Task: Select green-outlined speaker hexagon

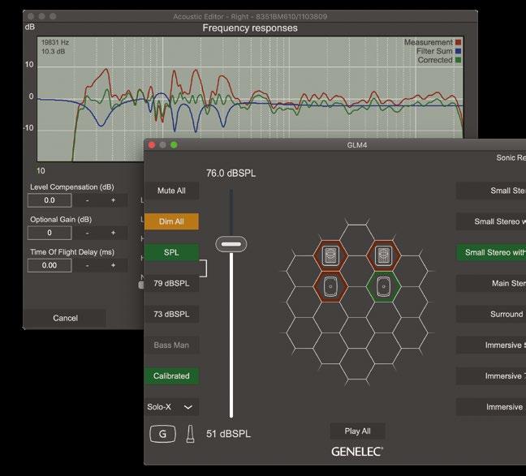Action: [383, 286]
